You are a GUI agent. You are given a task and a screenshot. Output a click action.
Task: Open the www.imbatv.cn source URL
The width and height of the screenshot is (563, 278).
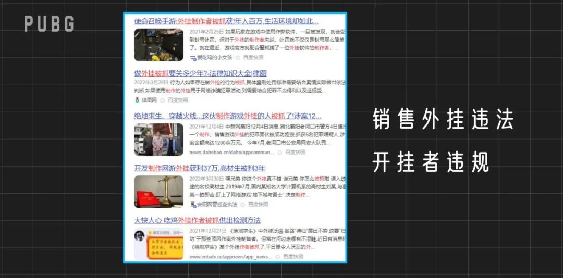pos(230,257)
